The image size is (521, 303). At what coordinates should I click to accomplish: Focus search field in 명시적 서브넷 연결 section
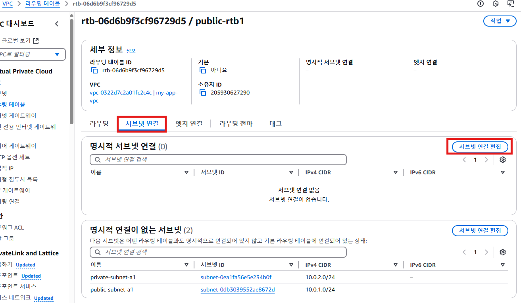click(218, 160)
